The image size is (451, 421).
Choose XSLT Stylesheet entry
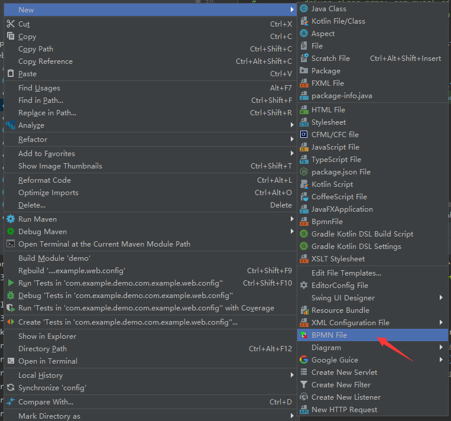coord(373,259)
